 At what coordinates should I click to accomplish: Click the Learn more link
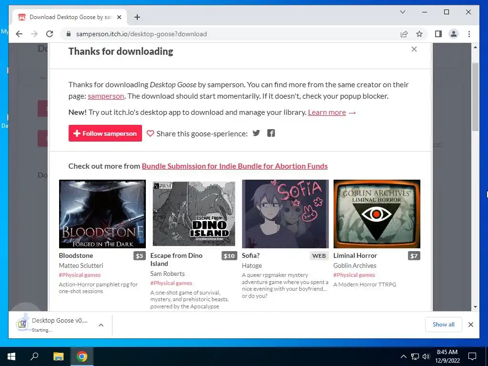(327, 112)
